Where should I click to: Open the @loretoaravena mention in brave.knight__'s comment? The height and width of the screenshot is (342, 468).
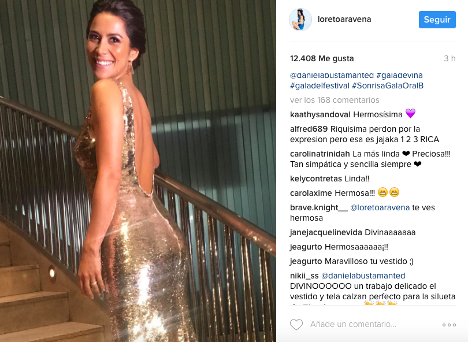coord(380,208)
